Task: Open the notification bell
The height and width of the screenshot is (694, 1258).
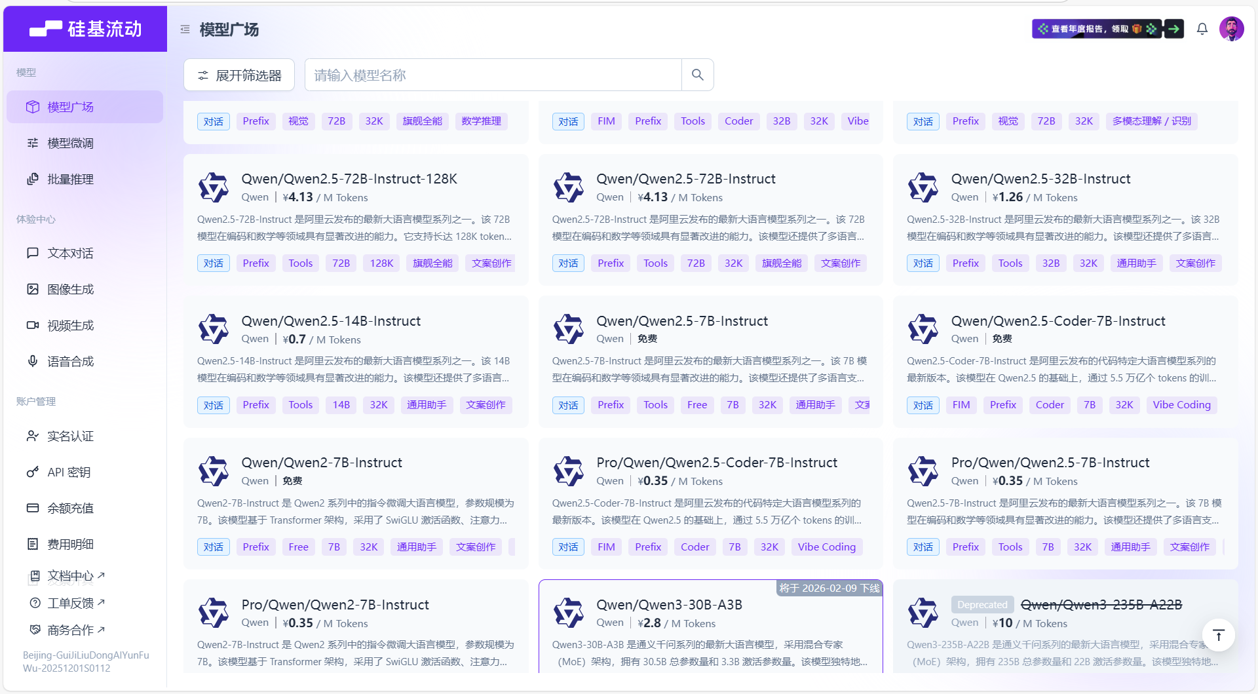Action: [1202, 29]
